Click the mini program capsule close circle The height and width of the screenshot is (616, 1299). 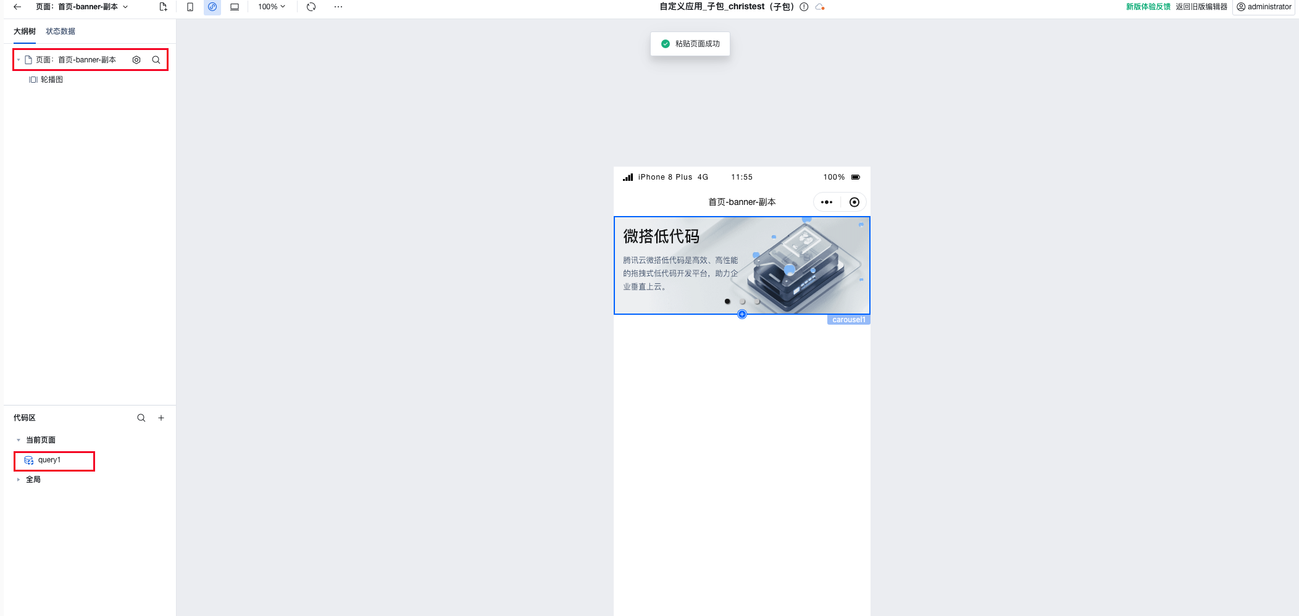tap(854, 202)
